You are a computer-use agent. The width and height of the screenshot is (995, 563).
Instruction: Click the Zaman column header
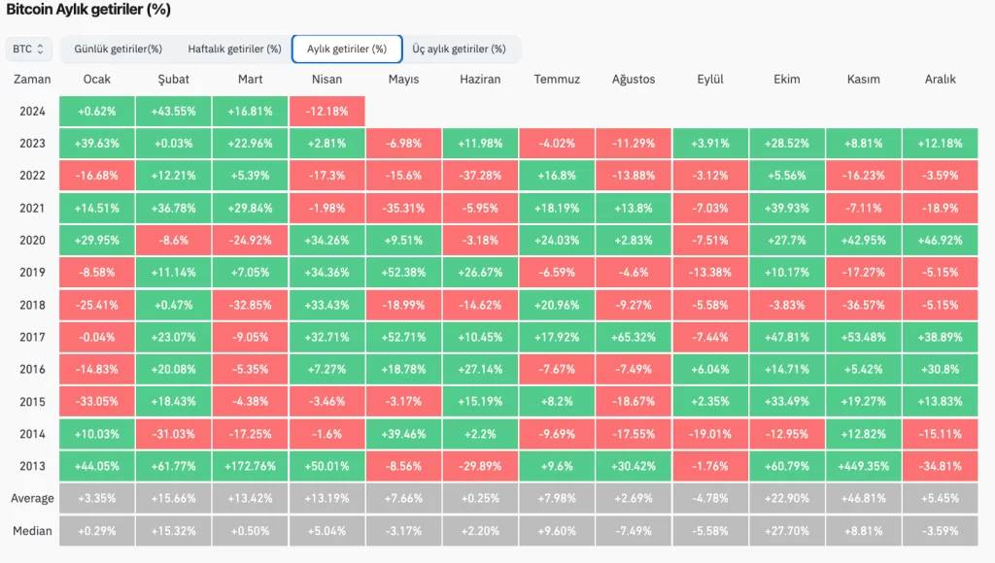pos(32,80)
